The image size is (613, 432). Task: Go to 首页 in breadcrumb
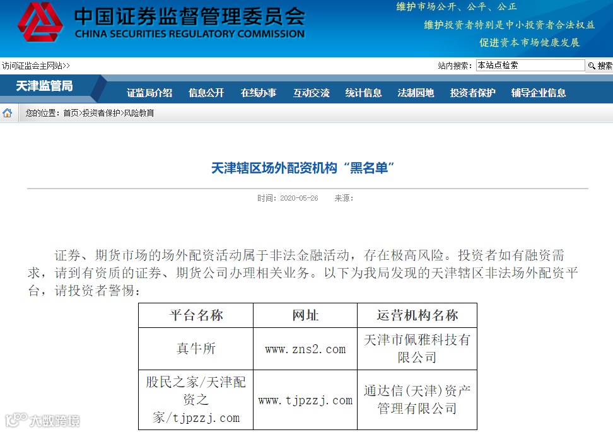click(71, 114)
